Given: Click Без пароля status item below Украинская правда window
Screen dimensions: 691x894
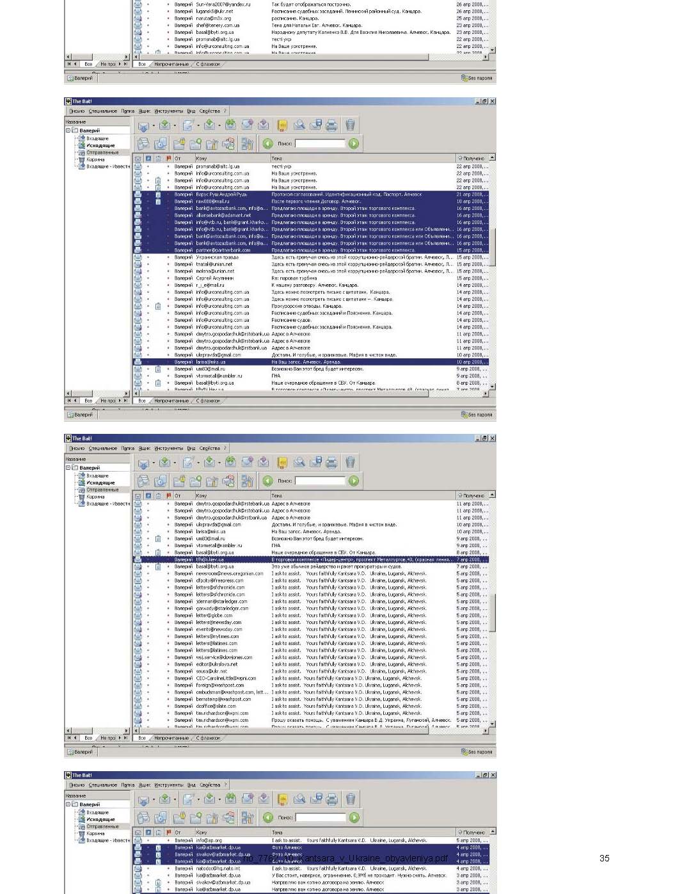Looking at the screenshot, I should [x=477, y=415].
